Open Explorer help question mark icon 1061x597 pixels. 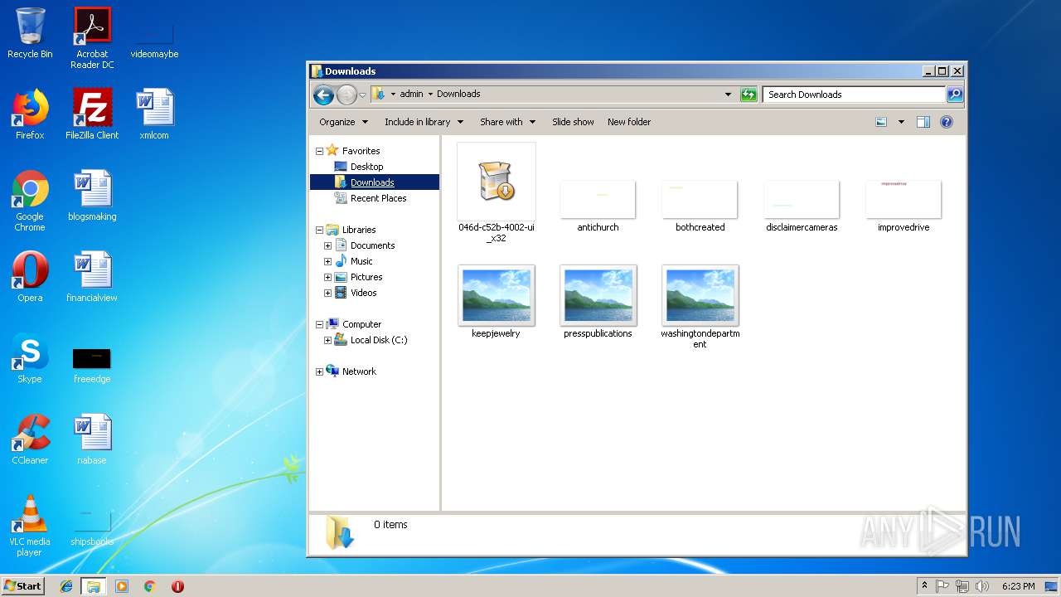[x=947, y=122]
